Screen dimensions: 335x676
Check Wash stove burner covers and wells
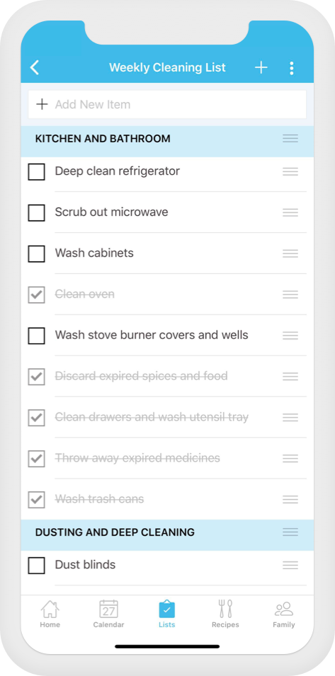pyautogui.click(x=36, y=336)
